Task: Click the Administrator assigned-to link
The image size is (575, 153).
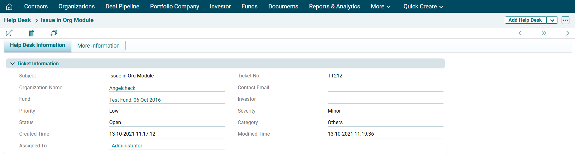Action: click(x=127, y=146)
